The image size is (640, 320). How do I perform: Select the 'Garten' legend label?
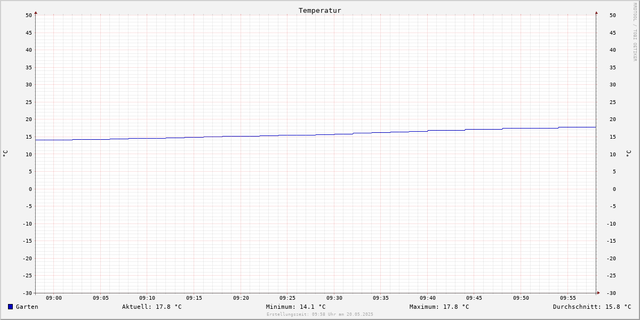pyautogui.click(x=27, y=307)
